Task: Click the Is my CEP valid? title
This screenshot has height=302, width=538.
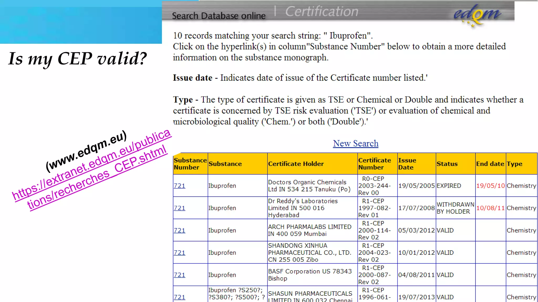Action: 77,58
